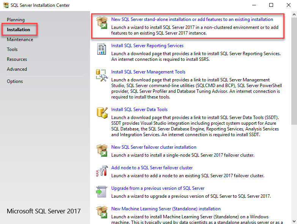Go to the Maintenance section
Viewport: 297px width, 224px height.
point(20,40)
